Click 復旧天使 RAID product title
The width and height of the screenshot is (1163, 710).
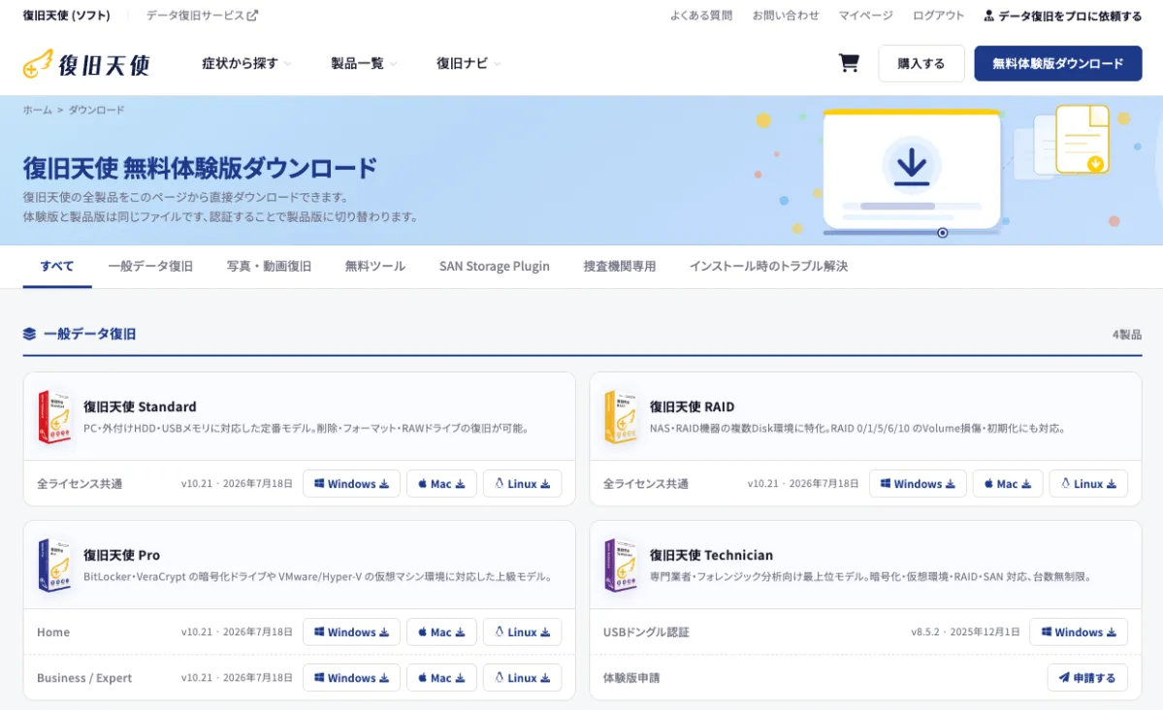(x=692, y=406)
